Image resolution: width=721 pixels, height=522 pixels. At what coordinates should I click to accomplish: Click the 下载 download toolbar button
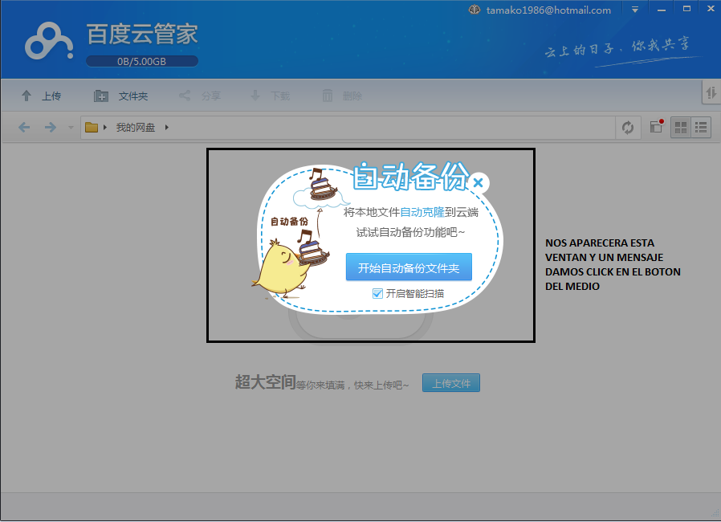coord(270,96)
